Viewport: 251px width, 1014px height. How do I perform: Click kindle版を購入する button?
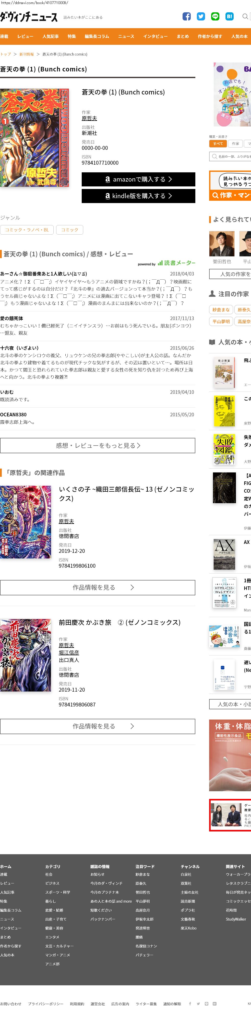point(138,196)
